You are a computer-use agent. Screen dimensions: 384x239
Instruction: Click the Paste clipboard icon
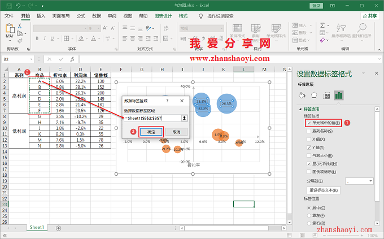(10, 28)
